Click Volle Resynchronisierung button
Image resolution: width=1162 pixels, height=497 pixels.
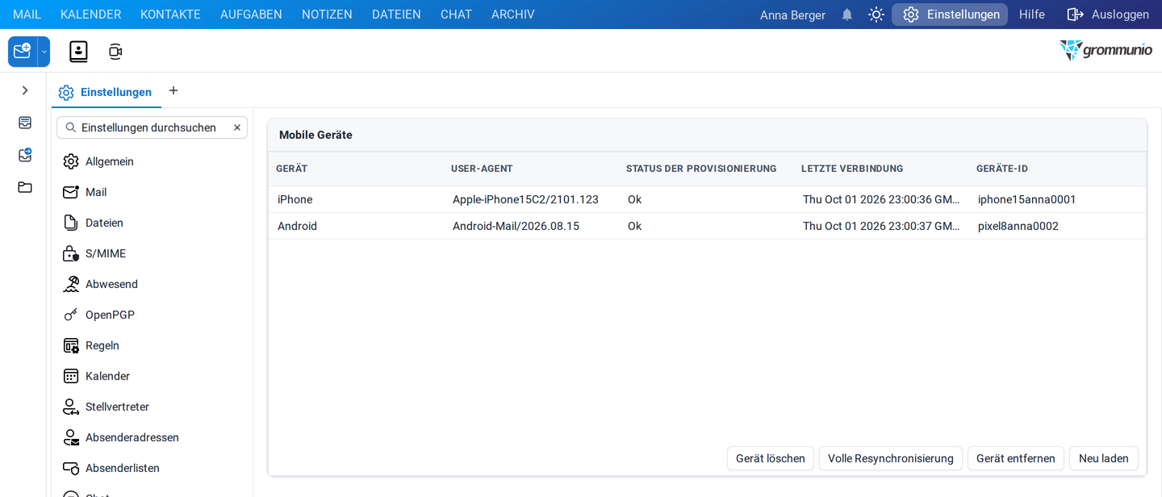click(891, 458)
